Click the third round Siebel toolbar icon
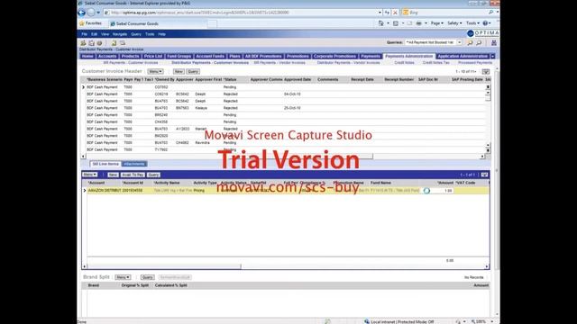This screenshot has height=324, width=577. 99,43
